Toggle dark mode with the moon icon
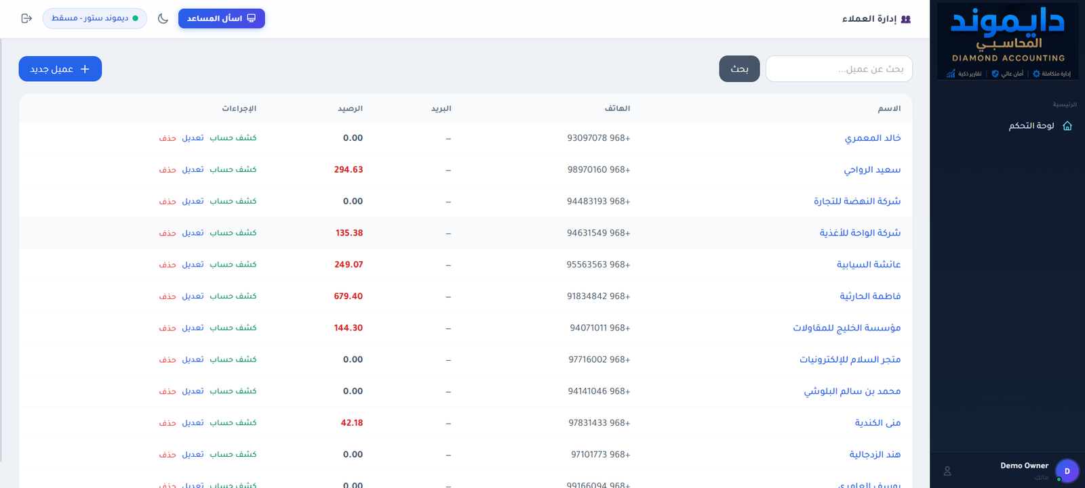 coord(163,18)
